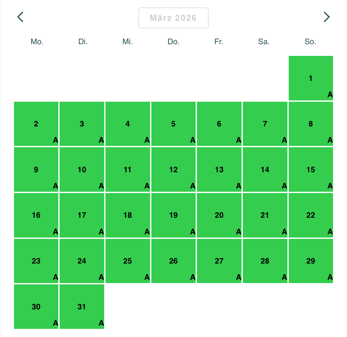The width and height of the screenshot is (347, 337).
Task: Pick the 11th of March
Action: pos(128,170)
